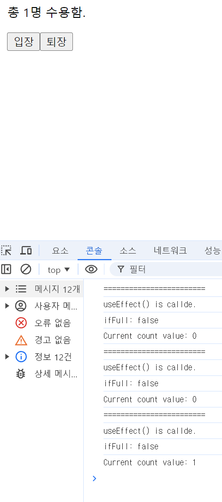Image resolution: width=222 pixels, height=502 pixels.
Task: Click the 입장 button
Action: coord(24,41)
